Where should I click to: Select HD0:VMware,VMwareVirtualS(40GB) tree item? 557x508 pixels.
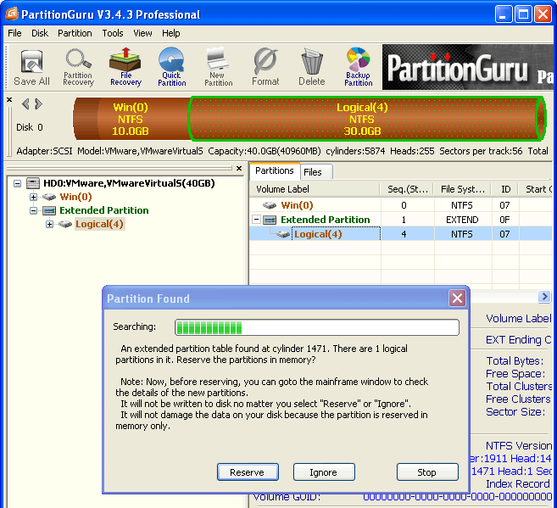[129, 183]
